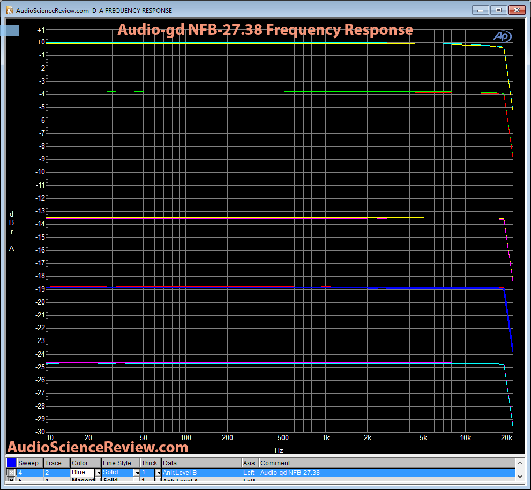Click the application icon in the title bar
This screenshot has width=531, height=490.
coord(10,11)
